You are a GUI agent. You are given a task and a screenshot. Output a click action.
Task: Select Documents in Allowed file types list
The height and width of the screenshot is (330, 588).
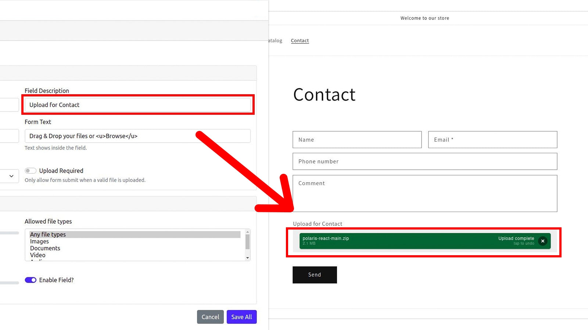[x=45, y=248]
